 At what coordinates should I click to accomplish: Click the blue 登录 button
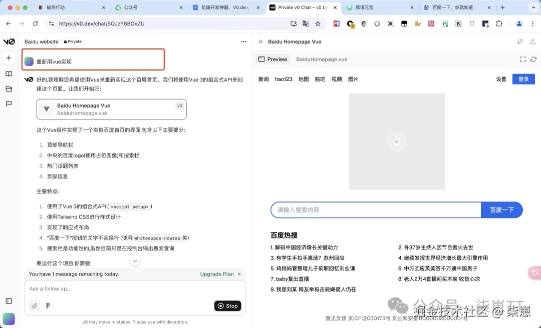pyautogui.click(x=523, y=79)
